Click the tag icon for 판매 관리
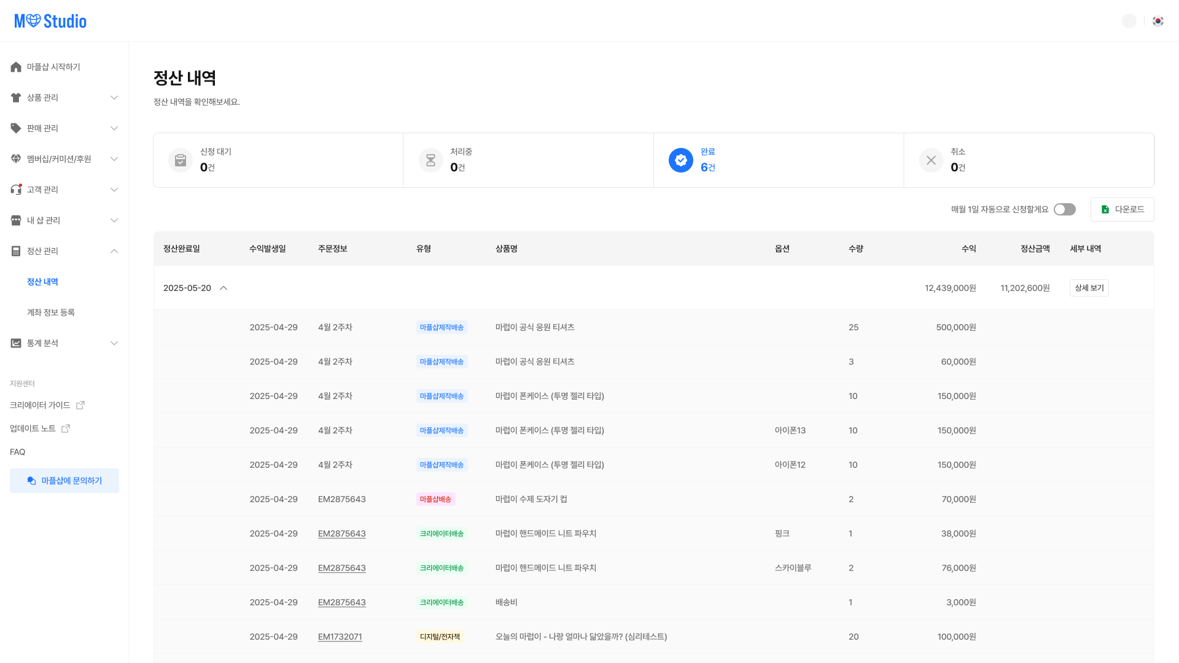1179x663 pixels. tap(16, 128)
